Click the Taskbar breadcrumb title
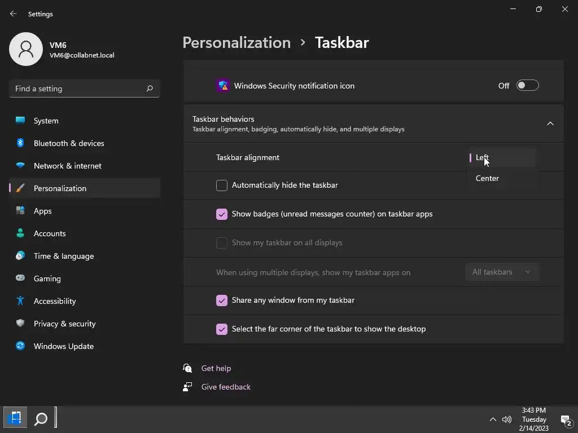578x433 pixels. tap(341, 42)
